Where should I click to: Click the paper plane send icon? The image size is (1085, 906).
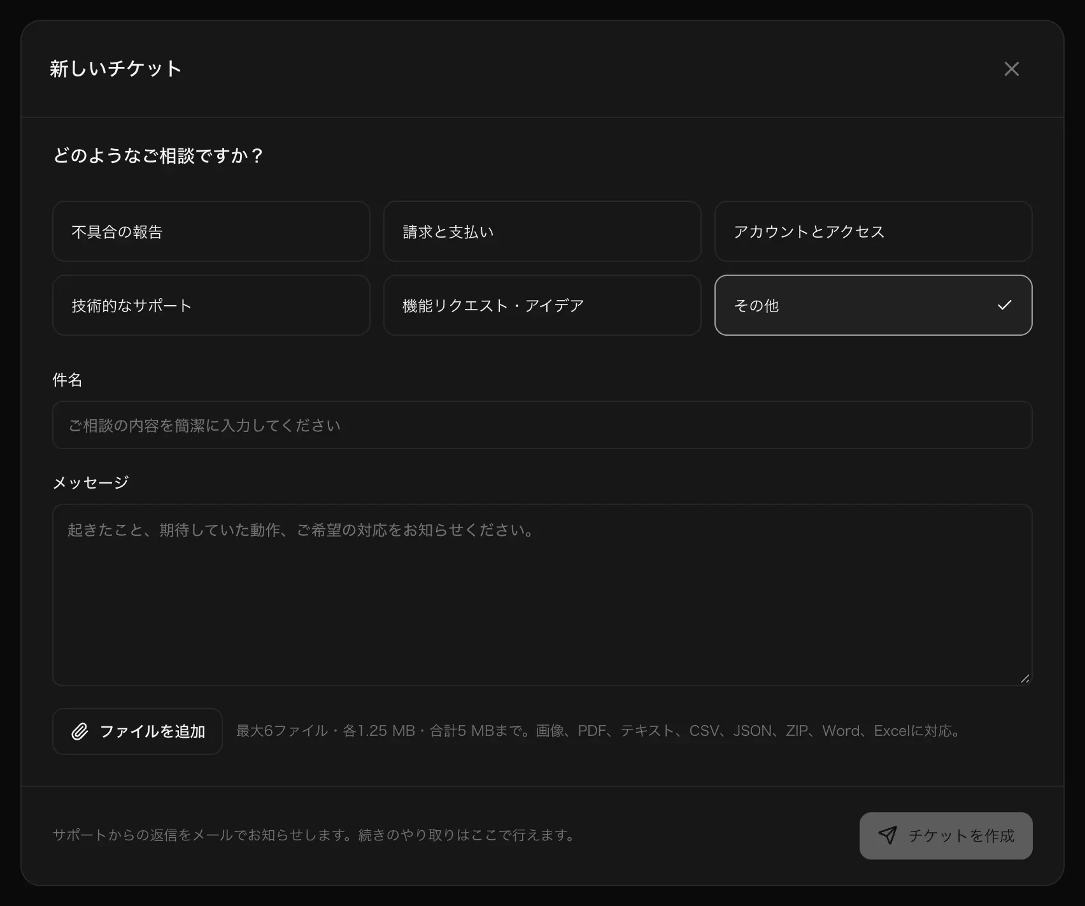click(x=888, y=835)
